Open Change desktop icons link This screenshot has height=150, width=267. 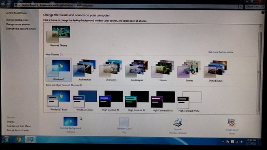click(17, 20)
